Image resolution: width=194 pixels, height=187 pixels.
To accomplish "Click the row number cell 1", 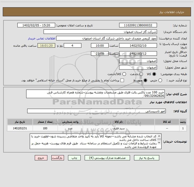I will 183,128.
